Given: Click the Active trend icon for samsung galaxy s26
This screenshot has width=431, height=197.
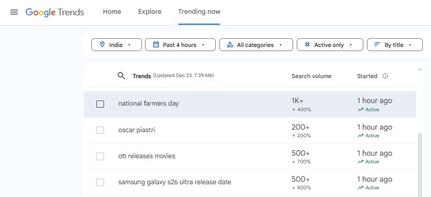Looking at the screenshot, I should pos(360,188).
